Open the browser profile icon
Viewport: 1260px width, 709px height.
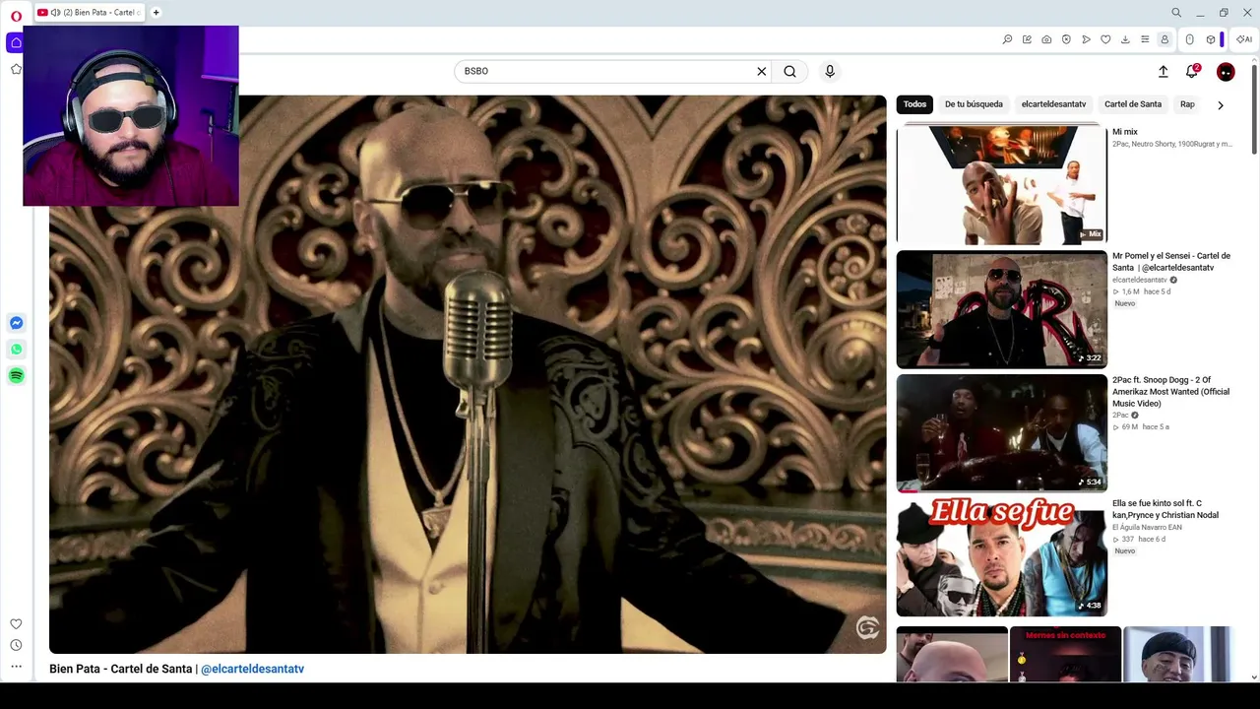click(x=1165, y=39)
